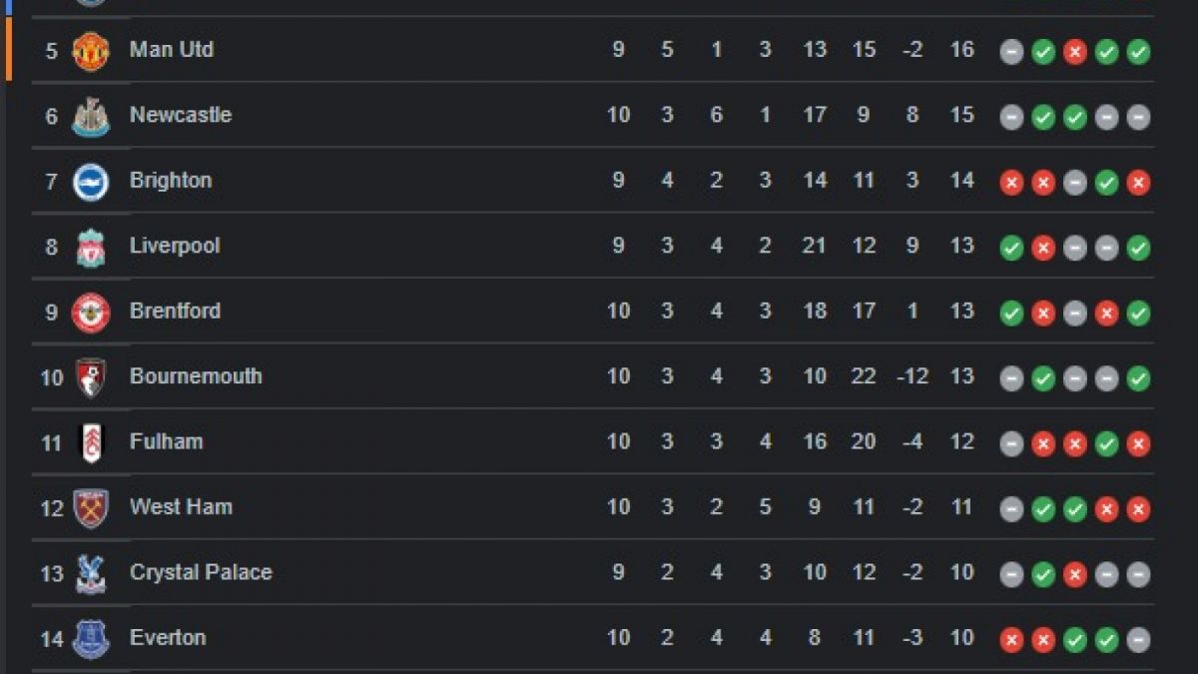
Task: Open the Everton team page link
Action: (x=166, y=637)
